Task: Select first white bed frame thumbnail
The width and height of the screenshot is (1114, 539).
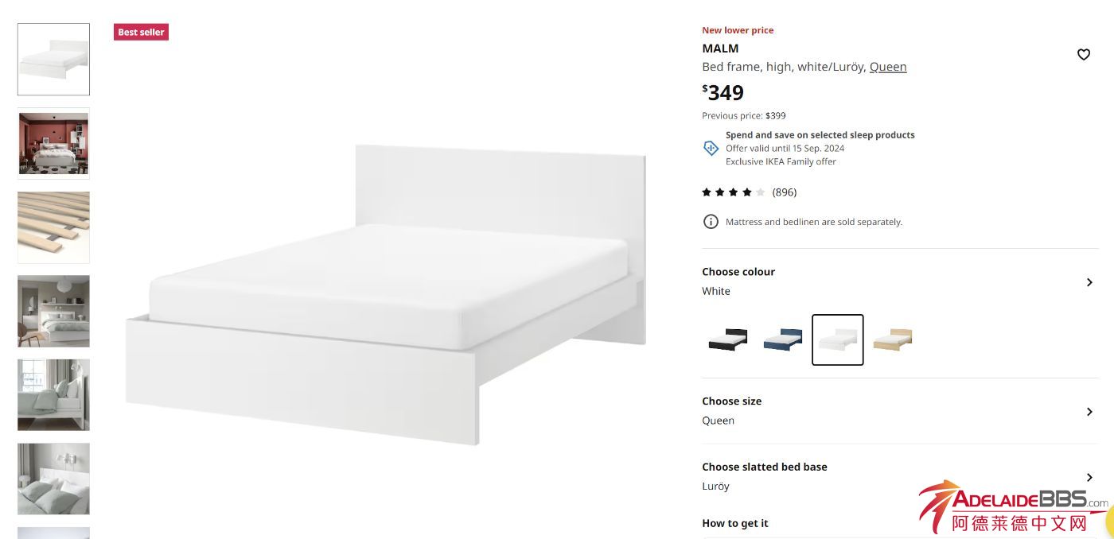Action: coord(54,60)
